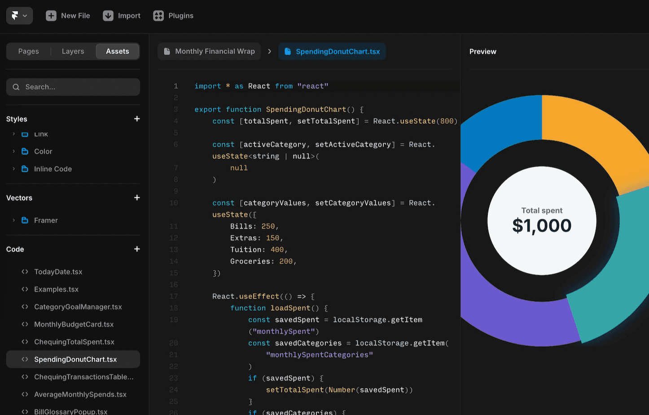Go to Monthly Financial Wrap breadcrumb
Image resolution: width=649 pixels, height=415 pixels.
click(210, 52)
